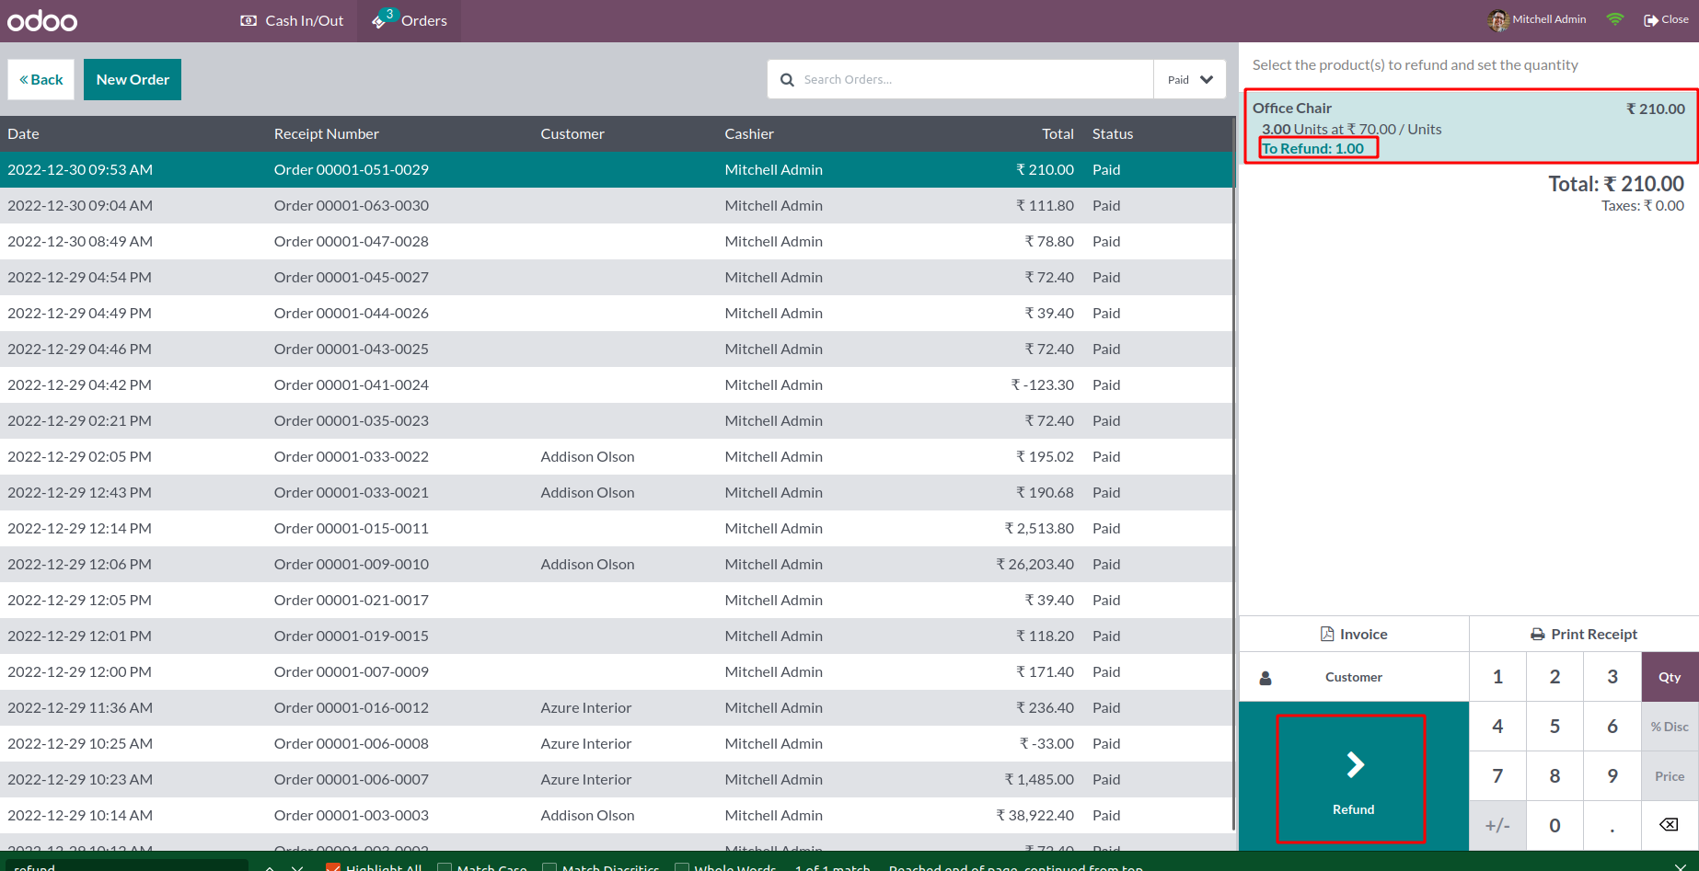Enable the Match Case checkbox

coord(445,866)
